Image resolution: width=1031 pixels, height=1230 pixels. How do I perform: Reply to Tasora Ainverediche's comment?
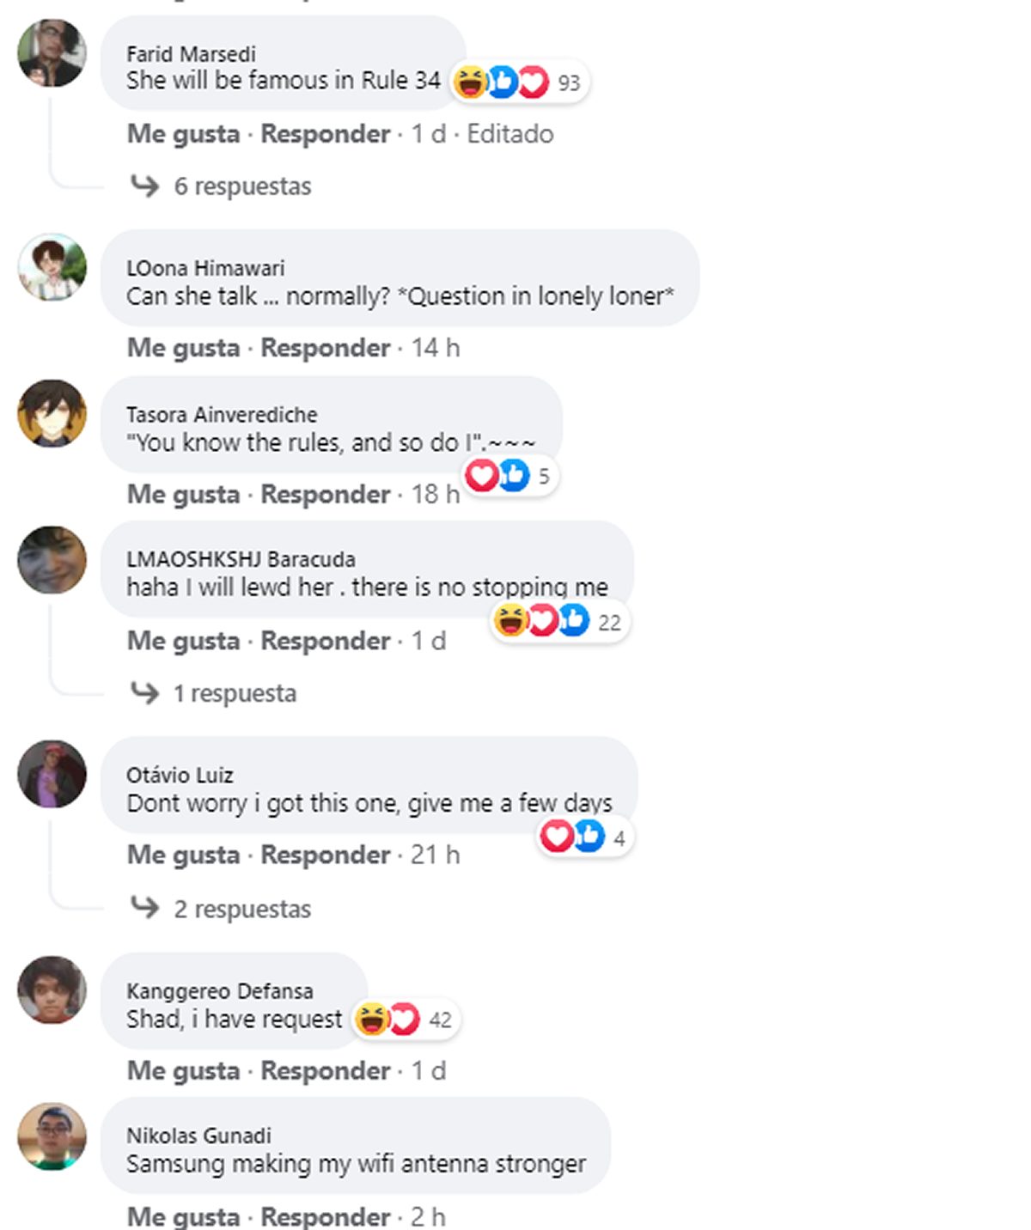326,495
